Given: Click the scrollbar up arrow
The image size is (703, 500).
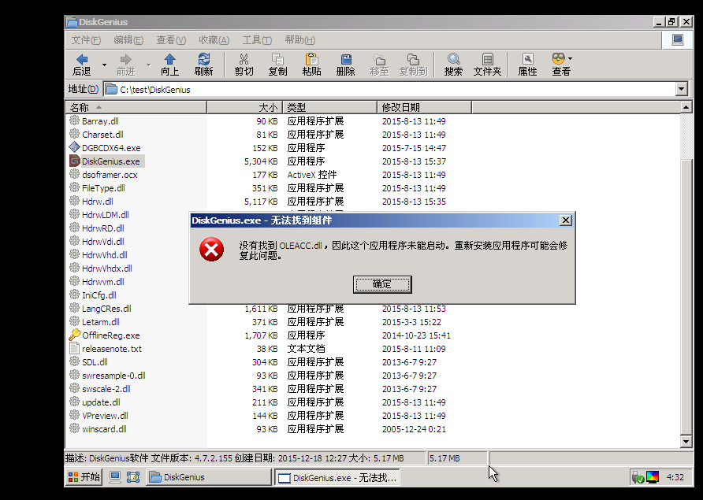Looking at the screenshot, I should tap(686, 107).
